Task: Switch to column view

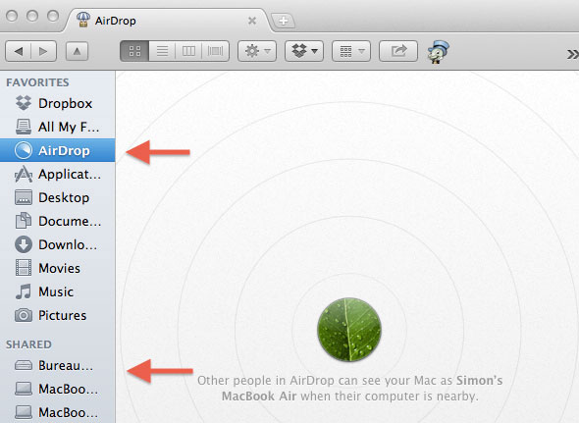Action: (x=188, y=51)
